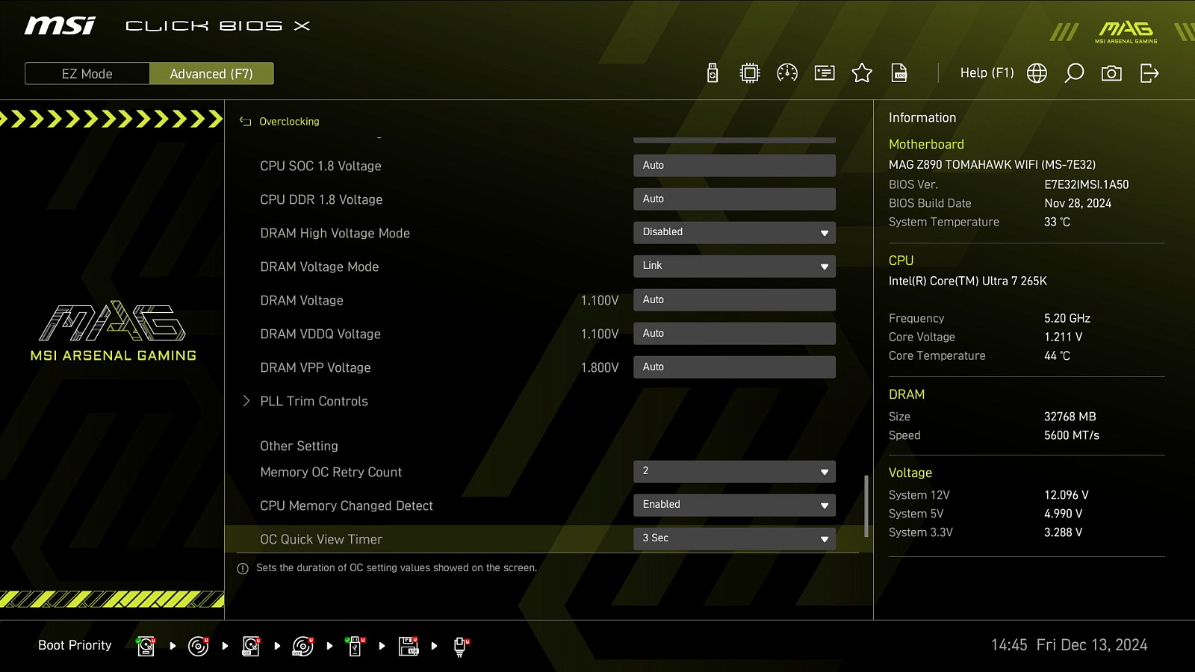
Task: Select the DRAM High Voltage Mode label
Action: (335, 233)
